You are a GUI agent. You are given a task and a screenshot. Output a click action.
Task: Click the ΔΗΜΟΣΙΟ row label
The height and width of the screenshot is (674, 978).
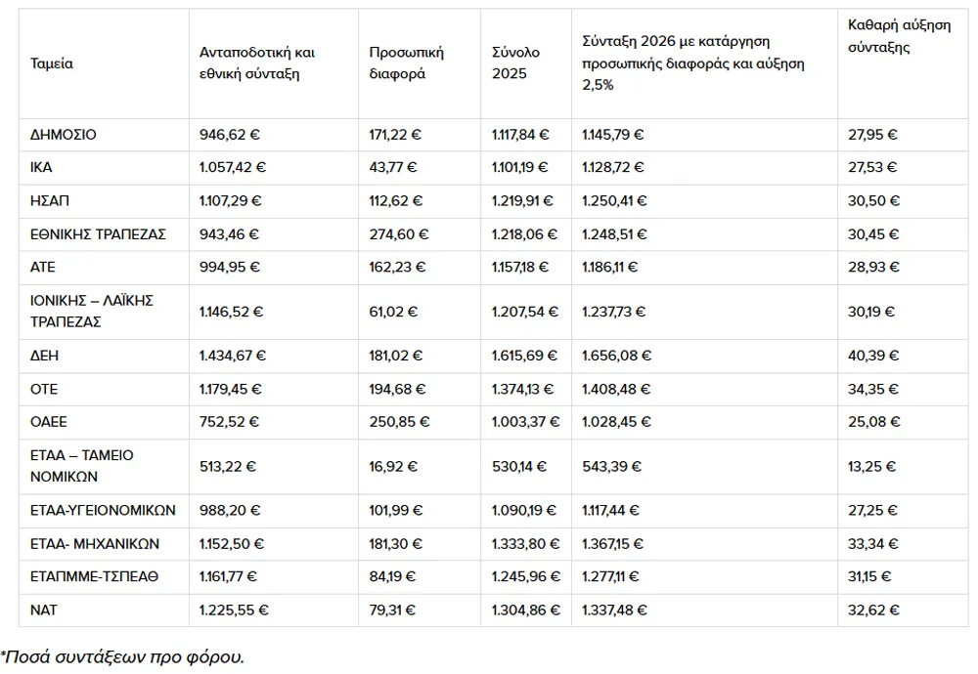click(64, 135)
